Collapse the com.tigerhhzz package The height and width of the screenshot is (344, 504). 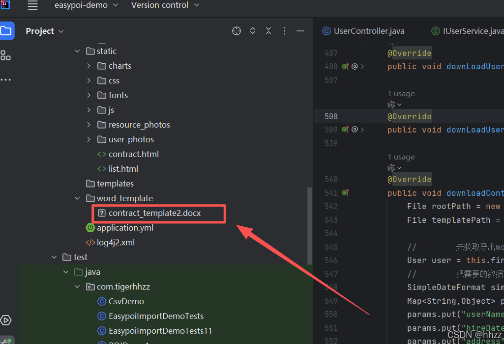(x=77, y=287)
